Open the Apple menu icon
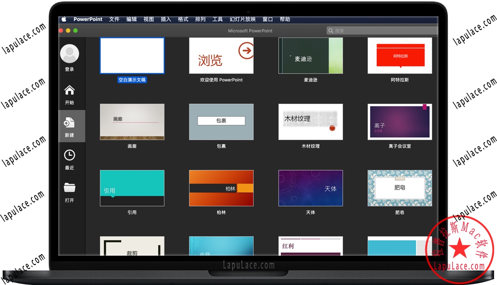 64,19
